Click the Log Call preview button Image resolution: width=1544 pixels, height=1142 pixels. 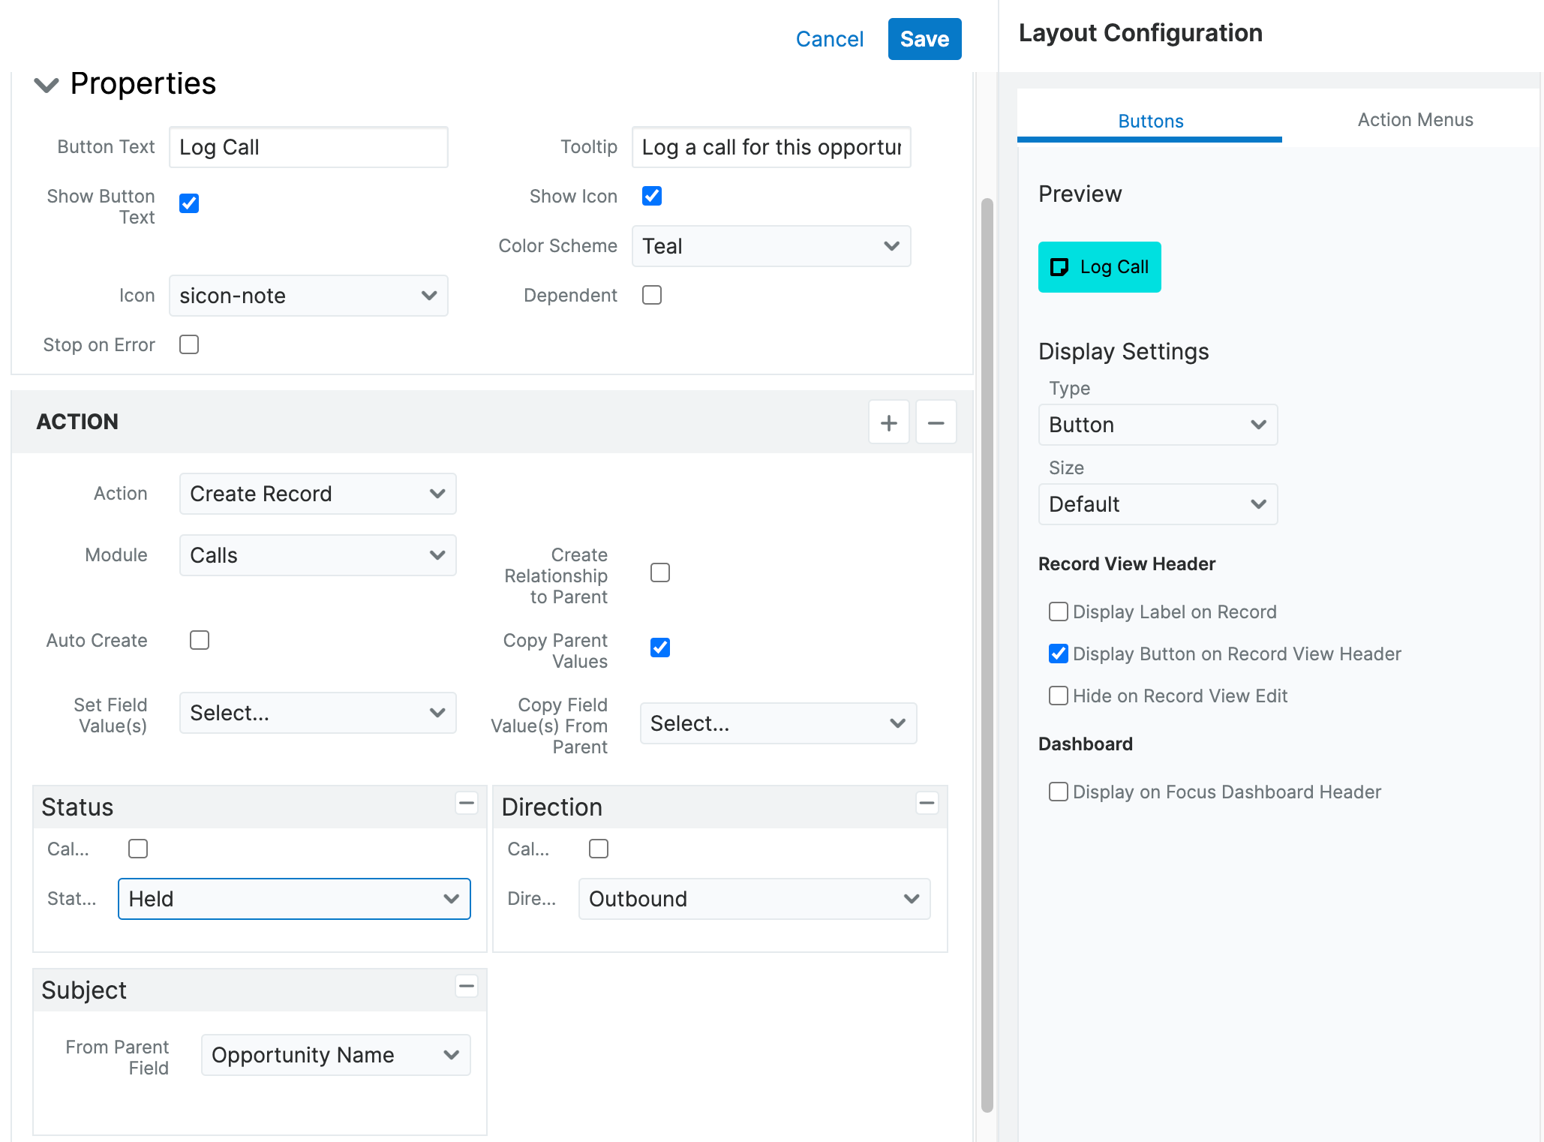pos(1098,266)
